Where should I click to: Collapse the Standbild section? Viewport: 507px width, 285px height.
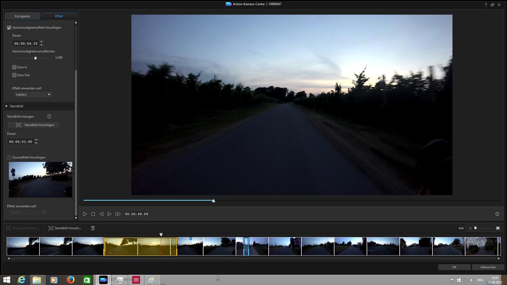(x=7, y=106)
